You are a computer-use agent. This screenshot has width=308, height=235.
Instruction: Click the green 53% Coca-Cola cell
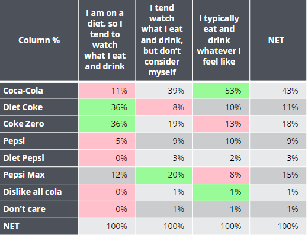click(221, 91)
